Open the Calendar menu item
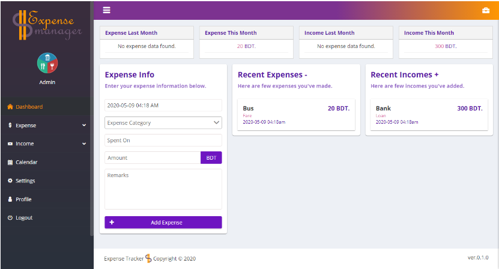 pyautogui.click(x=26, y=162)
